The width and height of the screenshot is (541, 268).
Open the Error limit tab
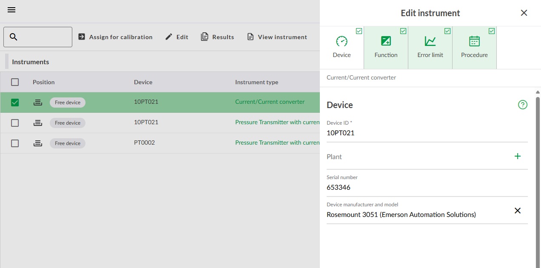coord(430,47)
